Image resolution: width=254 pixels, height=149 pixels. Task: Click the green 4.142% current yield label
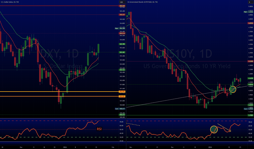click(x=251, y=78)
